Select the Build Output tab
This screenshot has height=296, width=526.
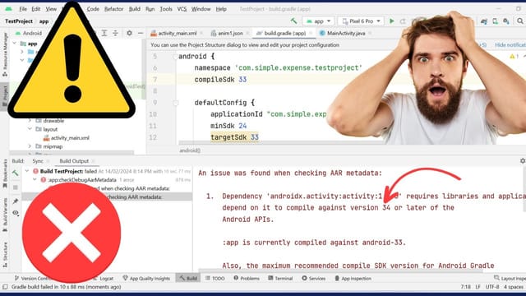click(x=74, y=161)
